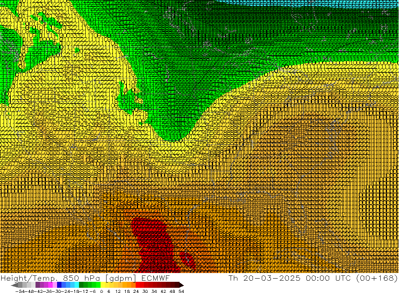The height and width of the screenshot is (293, 399).
Task: Select the darkest green legend swatch
Action: click(x=81, y=285)
